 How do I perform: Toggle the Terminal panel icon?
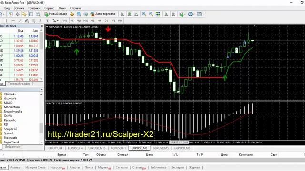[x=31, y=14]
